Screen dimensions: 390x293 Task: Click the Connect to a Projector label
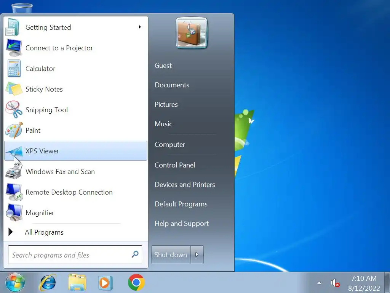point(59,48)
